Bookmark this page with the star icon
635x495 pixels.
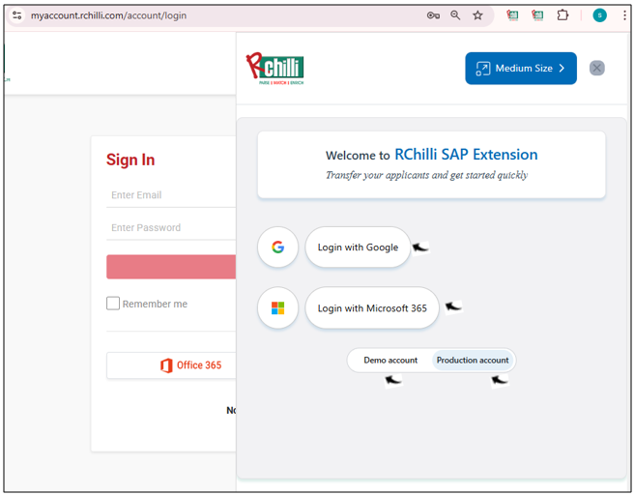pos(477,15)
